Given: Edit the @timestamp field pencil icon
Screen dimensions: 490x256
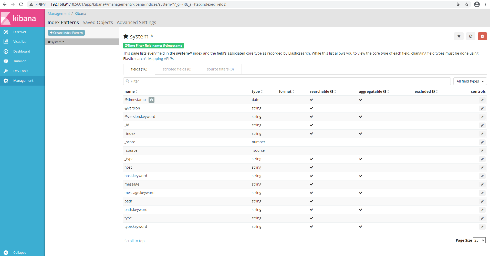Looking at the screenshot, I should (482, 100).
